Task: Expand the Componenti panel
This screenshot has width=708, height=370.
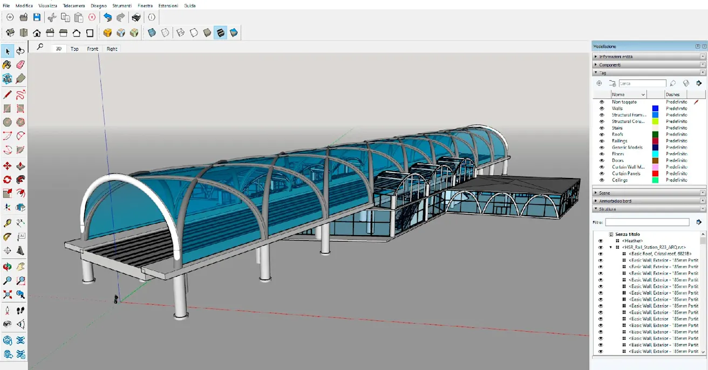Action: pos(649,65)
